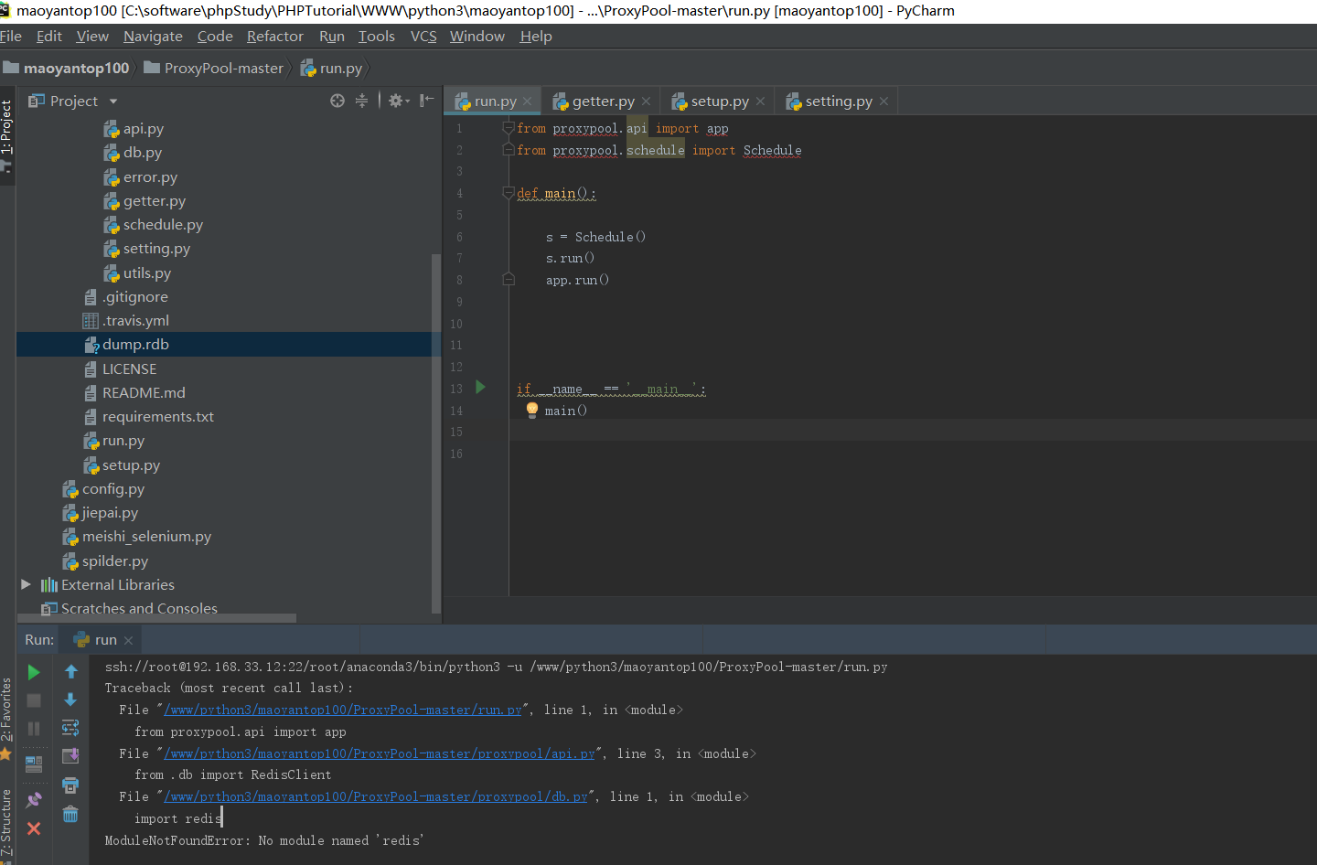Toggle pin tab in the Run panel
Screen dimensions: 1317x865
pos(34,800)
